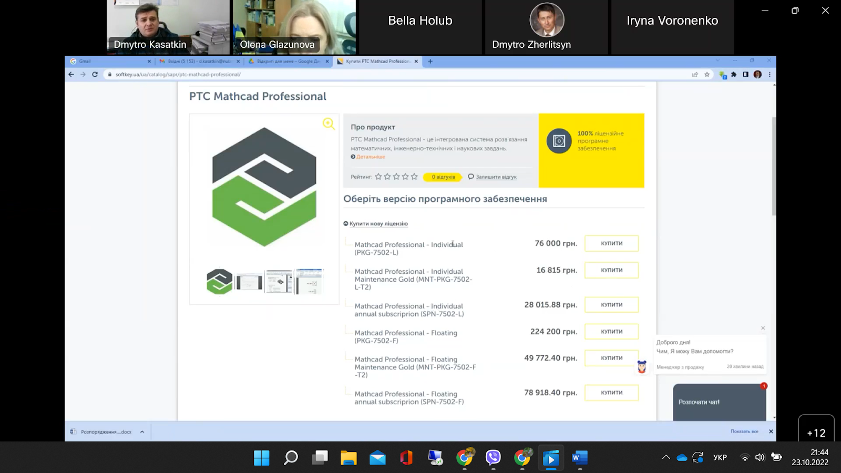This screenshot has width=841, height=473.
Task: Close the chat greeting popup
Action: 763,328
